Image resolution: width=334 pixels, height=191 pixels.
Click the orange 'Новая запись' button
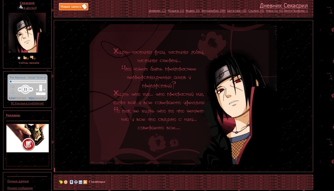[x=74, y=7]
